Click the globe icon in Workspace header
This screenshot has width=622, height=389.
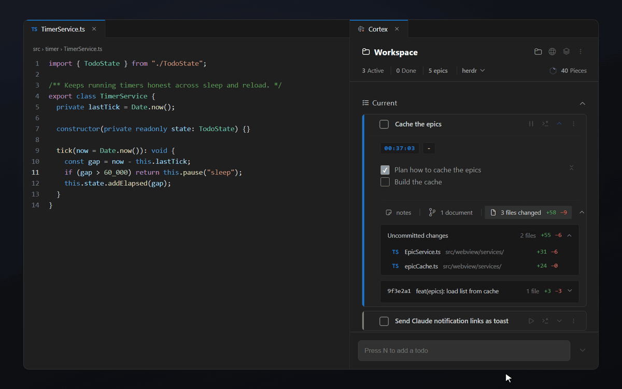tap(552, 52)
